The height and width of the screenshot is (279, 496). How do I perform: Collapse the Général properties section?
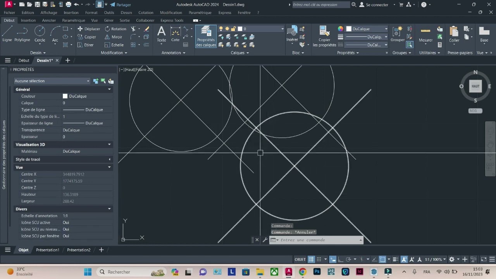109,90
